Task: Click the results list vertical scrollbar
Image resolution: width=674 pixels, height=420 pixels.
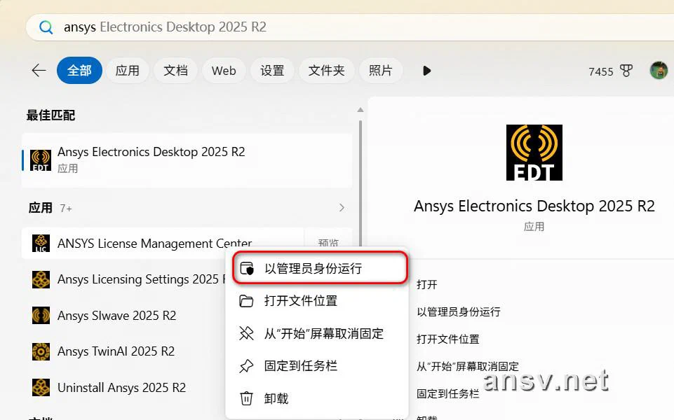Action: coord(360,185)
